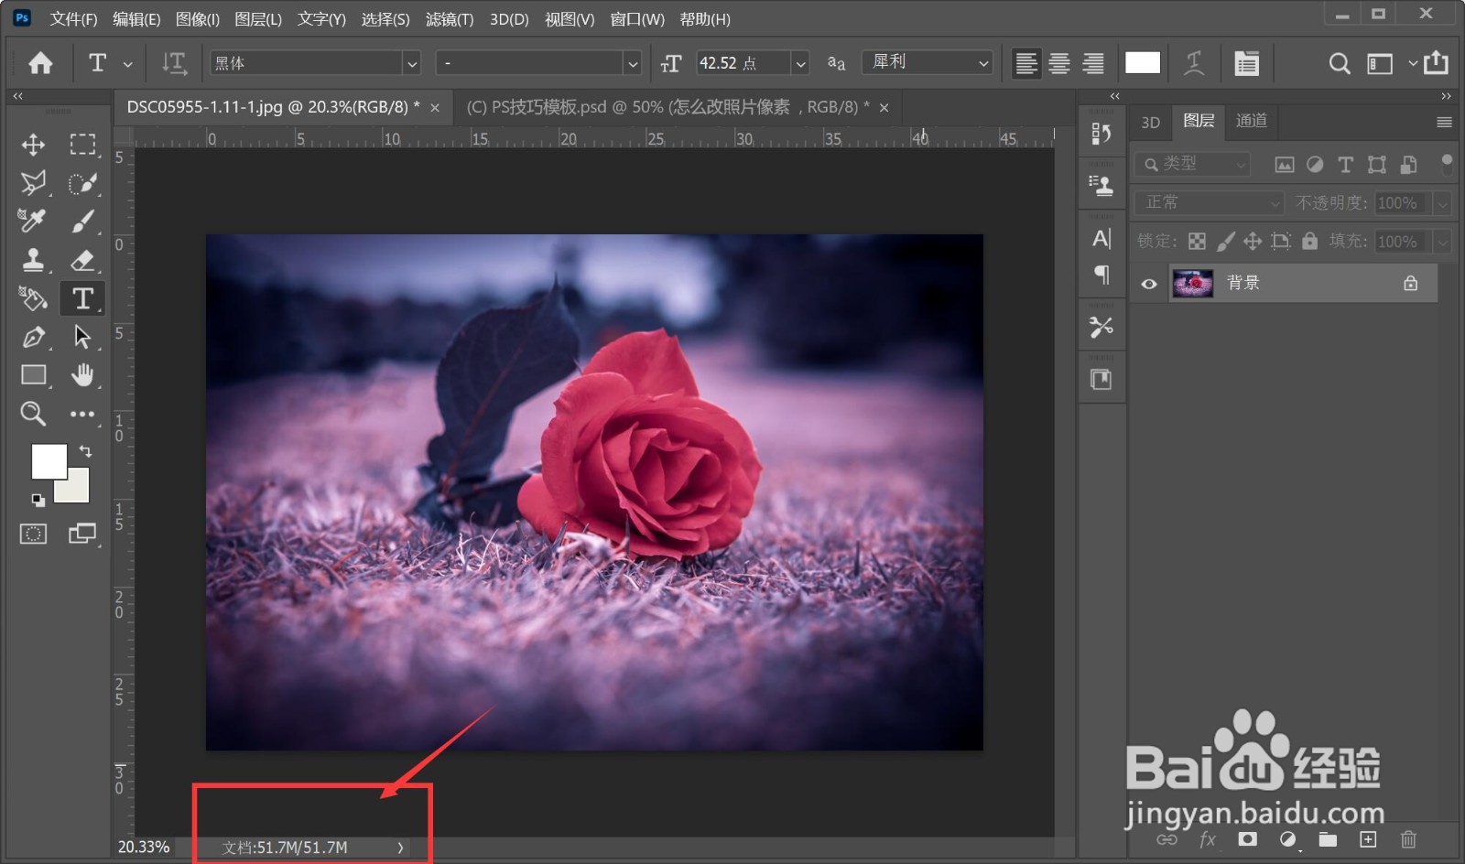Toggle center text alignment
Screen dimensions: 1465x864
coord(1059,63)
